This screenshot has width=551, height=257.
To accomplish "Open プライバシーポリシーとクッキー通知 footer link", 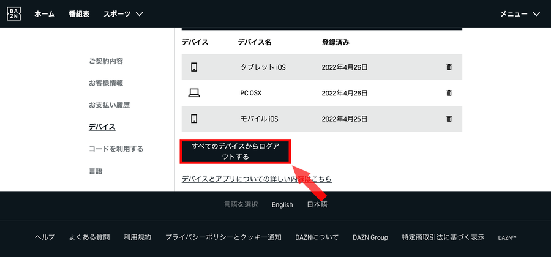I will (x=223, y=237).
